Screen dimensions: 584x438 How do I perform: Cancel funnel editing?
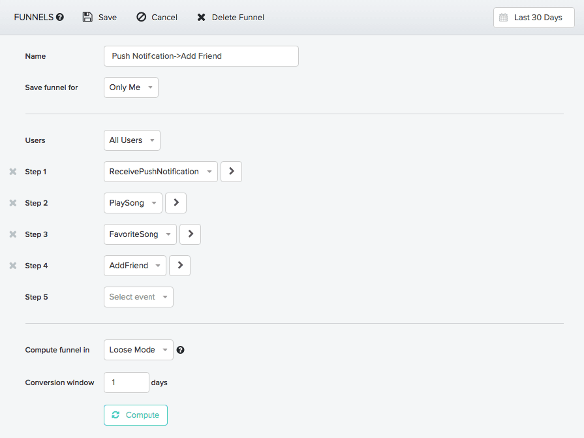157,18
